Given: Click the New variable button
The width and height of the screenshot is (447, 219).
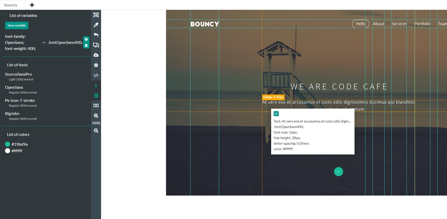Looking at the screenshot, I should tap(17, 25).
